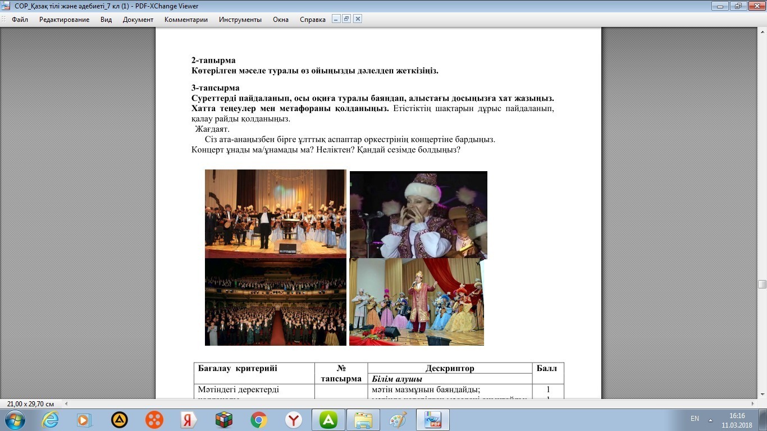
Task: Click the EN language indicator
Action: tap(695, 419)
